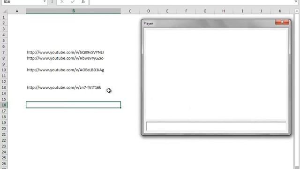Click the vertical scrollbar up arrow

[297, 11]
